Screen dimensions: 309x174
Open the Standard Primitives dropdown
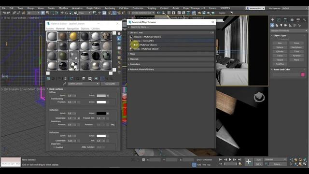point(289,31)
